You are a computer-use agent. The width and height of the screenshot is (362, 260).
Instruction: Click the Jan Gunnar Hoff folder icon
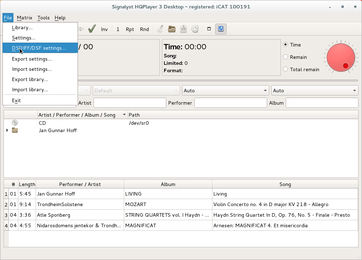coord(15,130)
